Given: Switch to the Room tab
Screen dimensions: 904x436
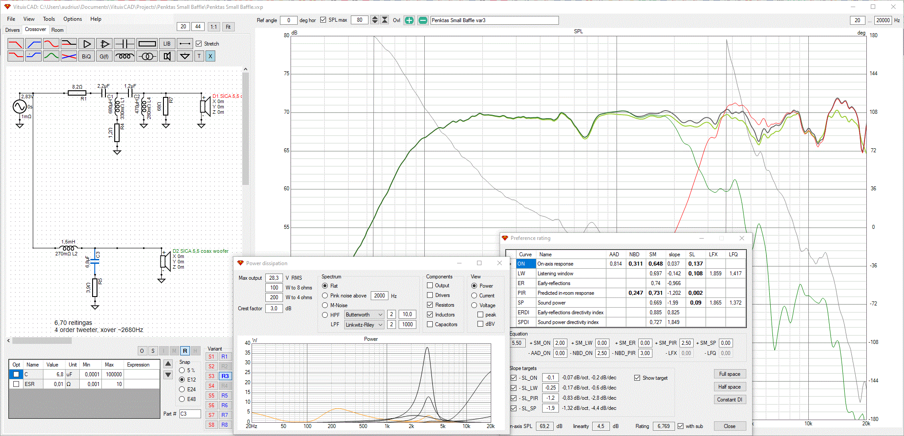Looking at the screenshot, I should tap(58, 30).
